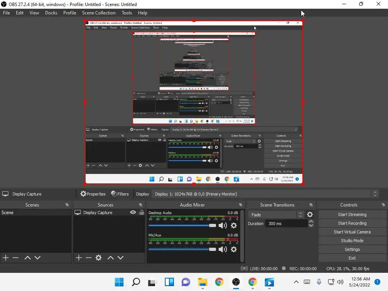Open Chat app from taskbar

186,282
